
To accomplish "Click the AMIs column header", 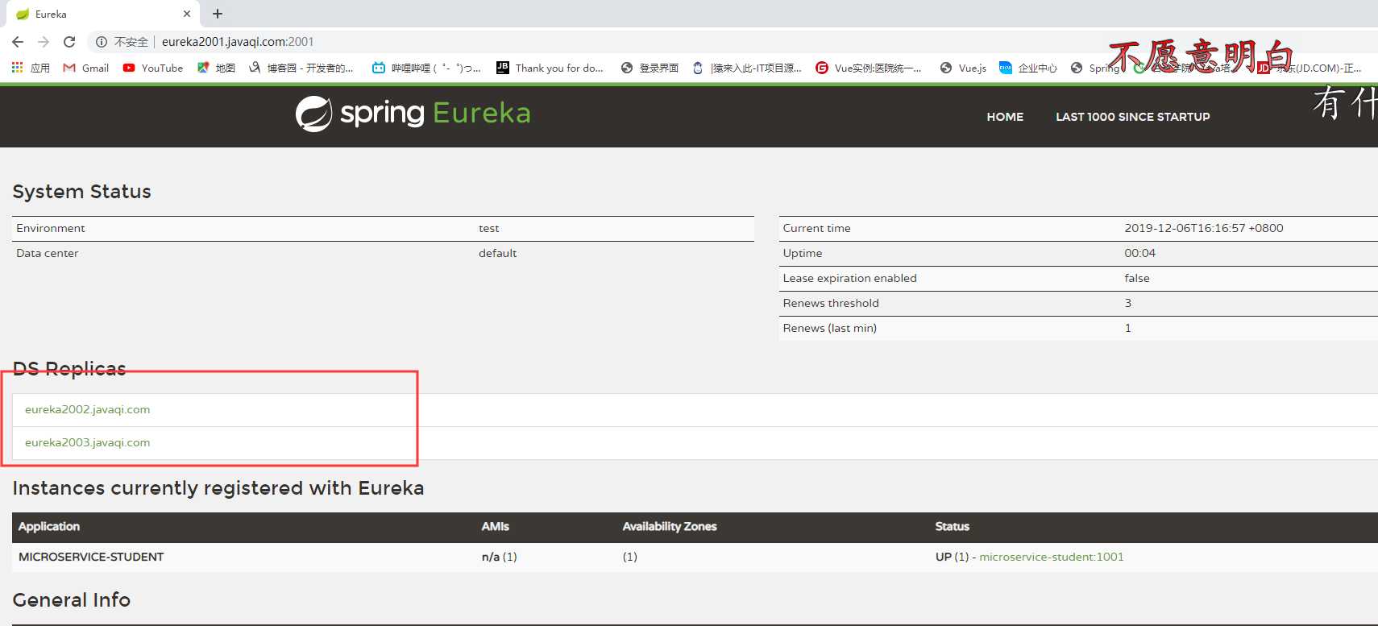I will 496,526.
